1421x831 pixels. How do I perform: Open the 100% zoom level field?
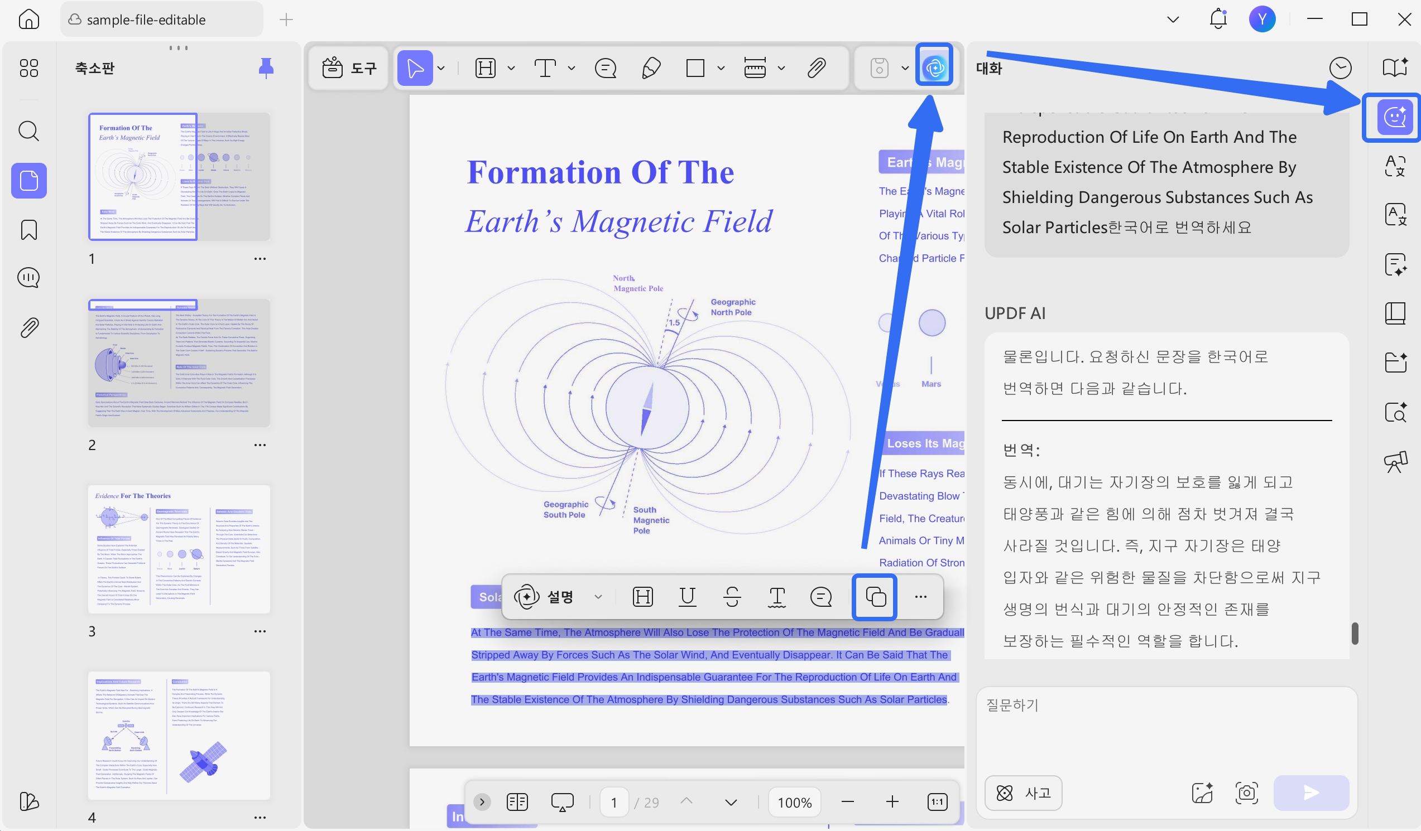tap(795, 801)
